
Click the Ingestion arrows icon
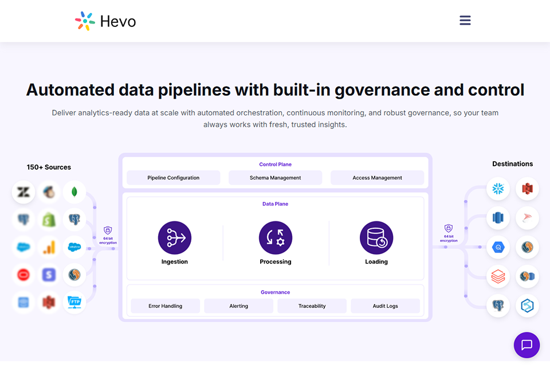tap(175, 238)
